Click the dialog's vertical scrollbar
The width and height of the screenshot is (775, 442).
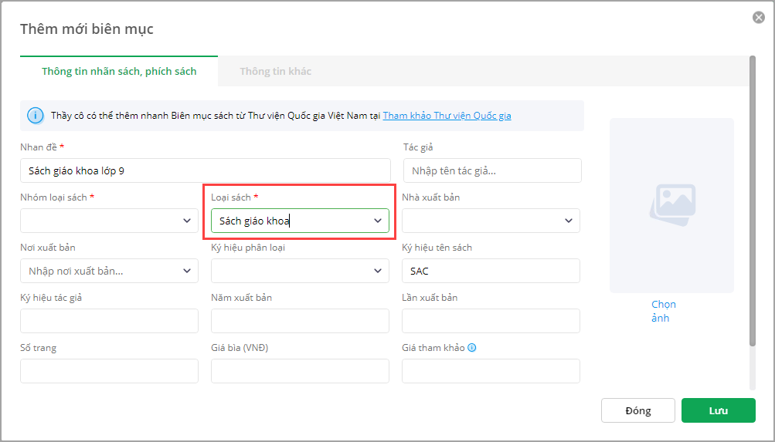click(x=753, y=201)
